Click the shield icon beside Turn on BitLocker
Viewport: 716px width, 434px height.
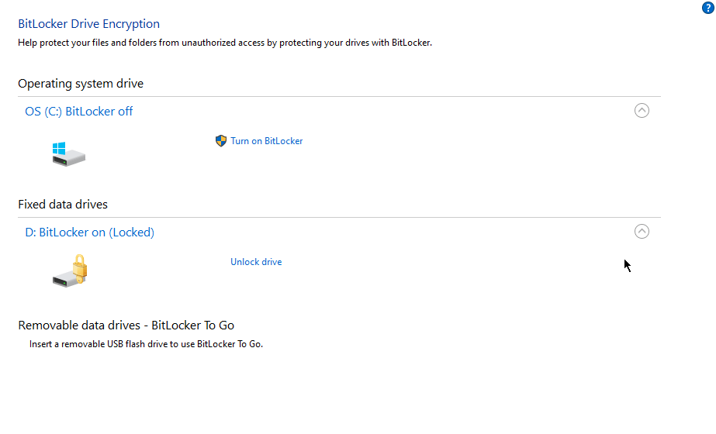click(x=221, y=141)
